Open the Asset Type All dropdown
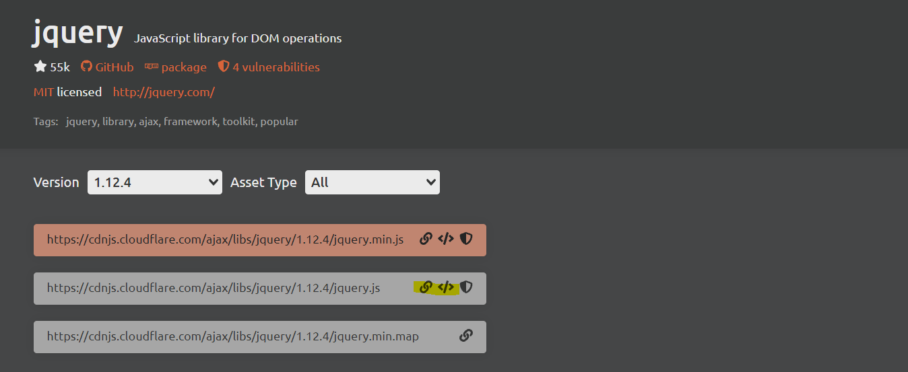Image resolution: width=908 pixels, height=372 pixels. click(x=372, y=182)
